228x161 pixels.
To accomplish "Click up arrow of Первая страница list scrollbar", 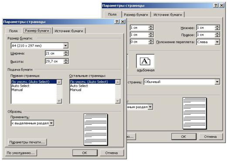I will pyautogui.click(x=59, y=82).
